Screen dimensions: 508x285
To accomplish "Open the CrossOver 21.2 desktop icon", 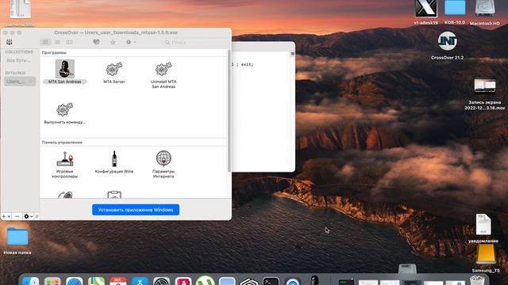I will tap(448, 41).
